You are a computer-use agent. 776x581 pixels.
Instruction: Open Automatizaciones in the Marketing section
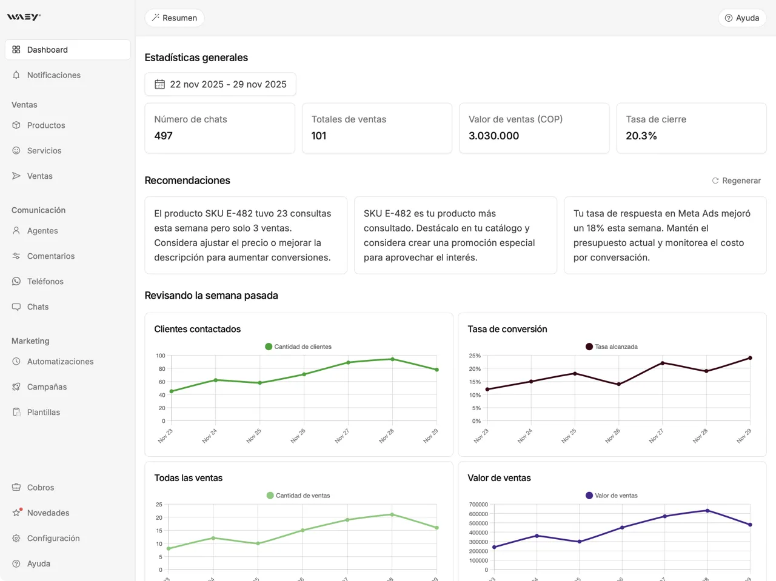click(16, 361)
